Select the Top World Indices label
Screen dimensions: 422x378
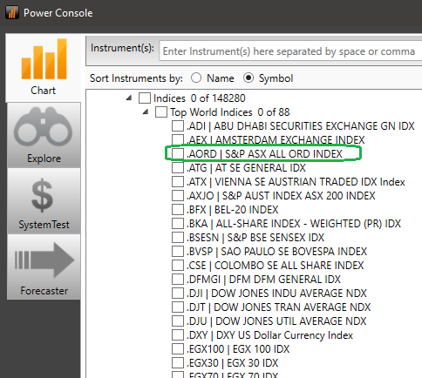click(x=230, y=112)
